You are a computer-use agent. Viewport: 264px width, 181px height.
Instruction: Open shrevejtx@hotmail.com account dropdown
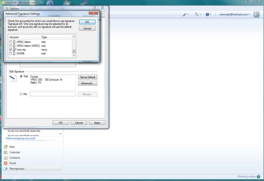pos(234,15)
